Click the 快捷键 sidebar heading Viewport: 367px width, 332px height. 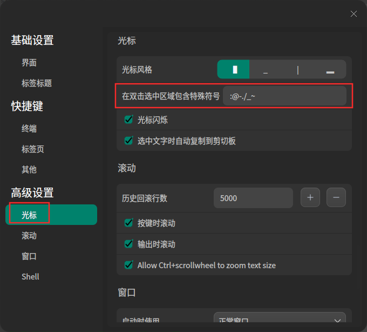tap(27, 106)
